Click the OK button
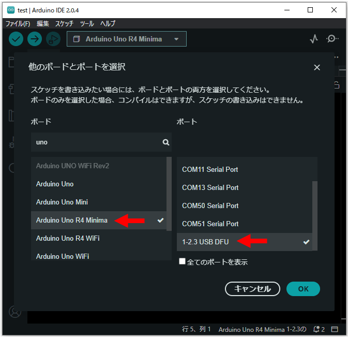The width and height of the screenshot is (348, 337). tap(303, 289)
